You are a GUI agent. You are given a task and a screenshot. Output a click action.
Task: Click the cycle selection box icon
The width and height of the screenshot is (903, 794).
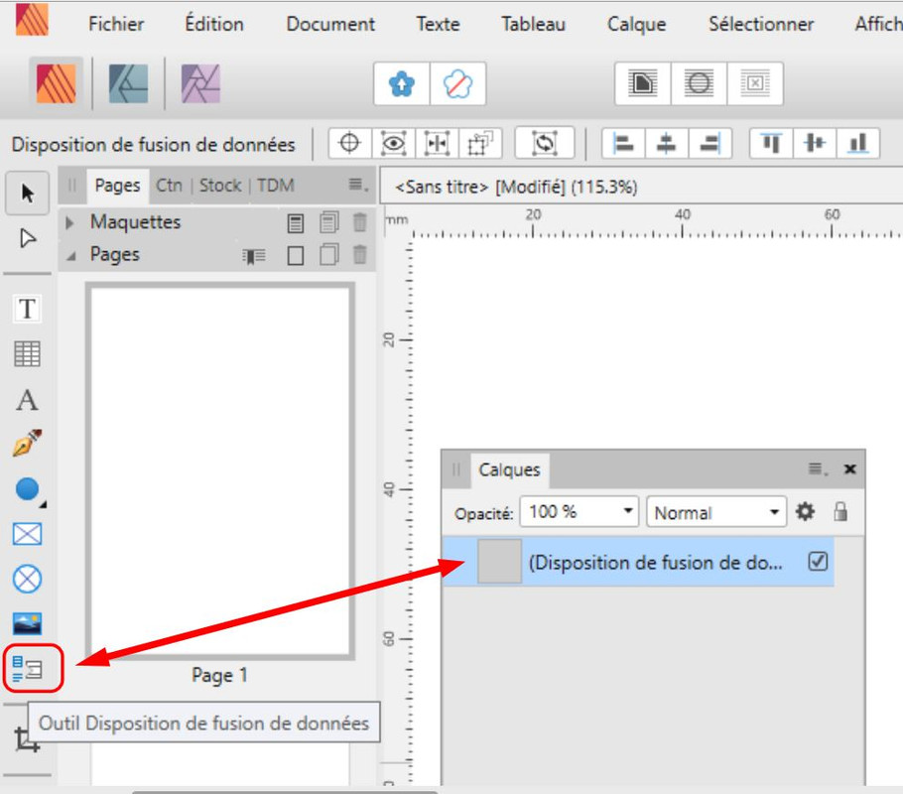[545, 143]
